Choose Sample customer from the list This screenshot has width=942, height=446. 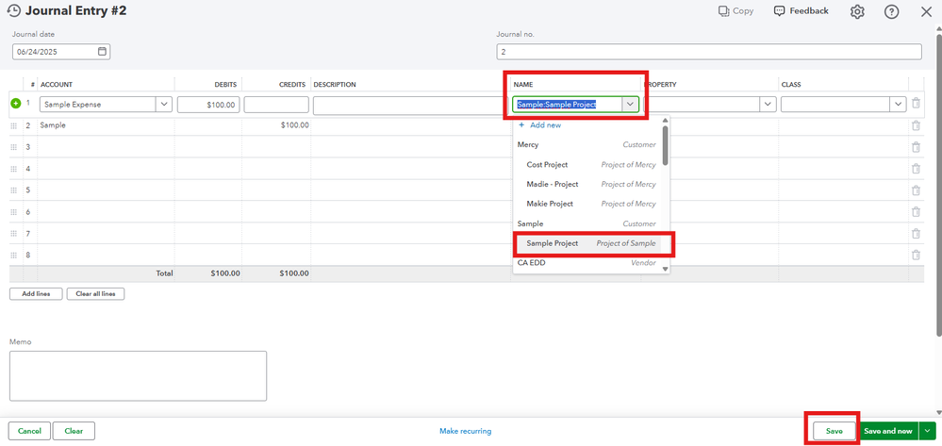click(x=587, y=223)
